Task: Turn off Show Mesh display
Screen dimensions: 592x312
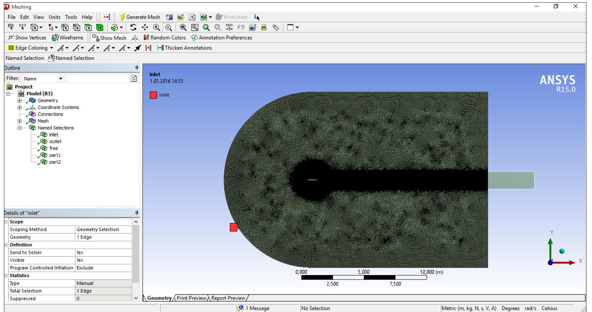Action: pos(109,38)
